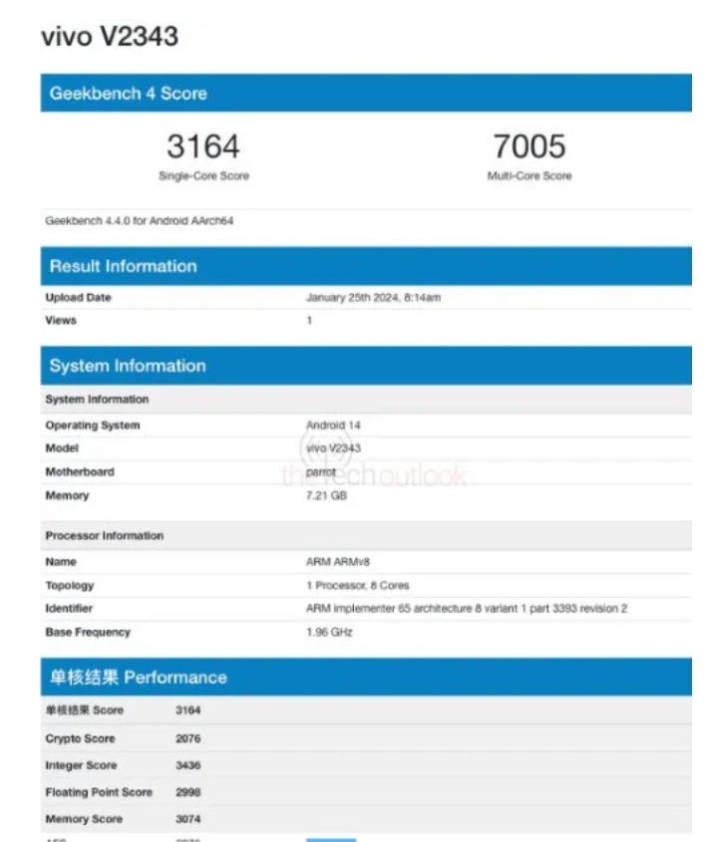The height and width of the screenshot is (842, 709).
Task: Click the 1.96 GHz value
Action: click(x=329, y=633)
